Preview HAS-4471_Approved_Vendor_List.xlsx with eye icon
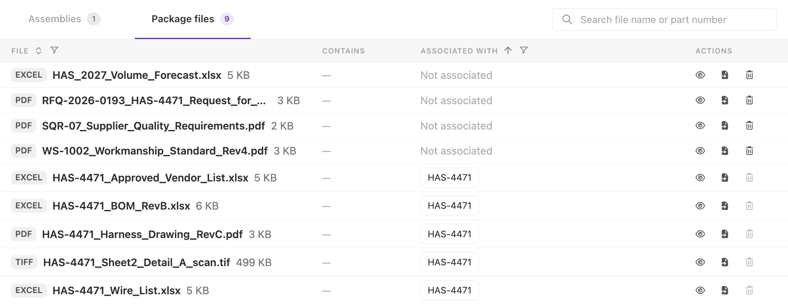The image size is (788, 304). 700,178
